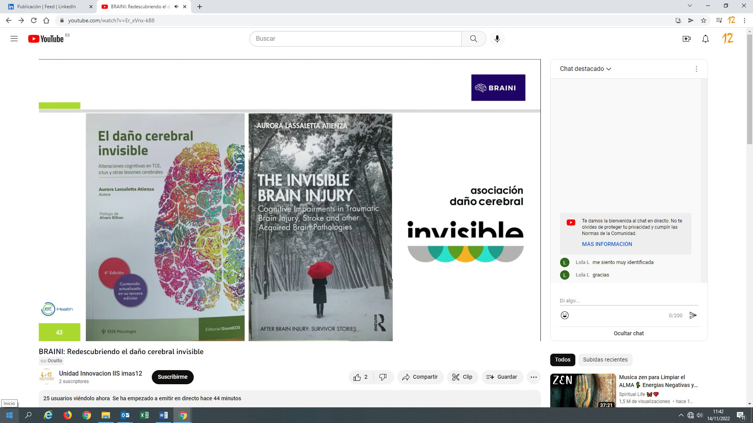Click the Clip button

462,377
